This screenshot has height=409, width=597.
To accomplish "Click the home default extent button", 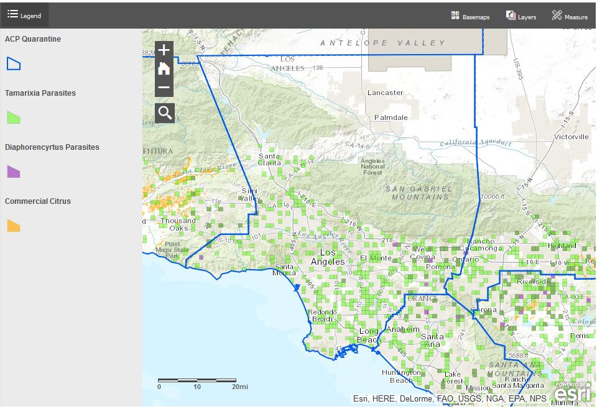I will [164, 68].
